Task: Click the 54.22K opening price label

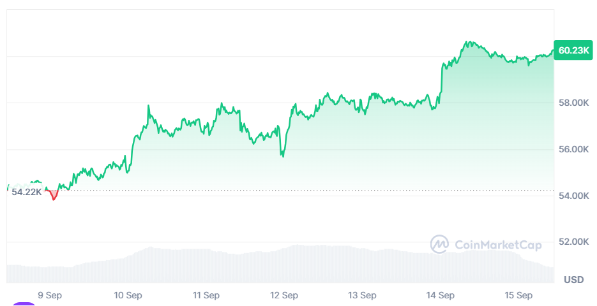Action: (26, 192)
